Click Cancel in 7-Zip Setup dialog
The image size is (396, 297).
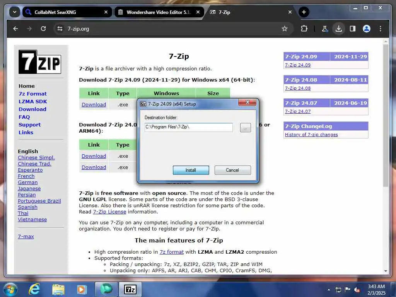point(232,170)
